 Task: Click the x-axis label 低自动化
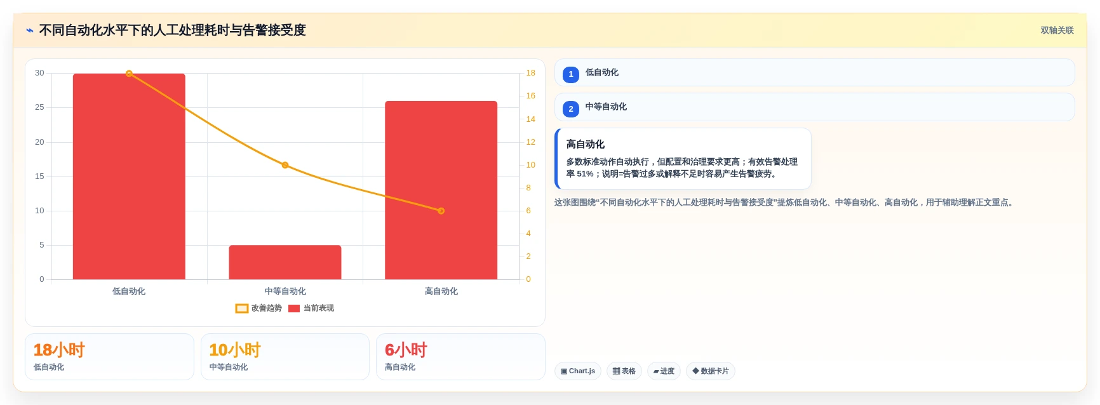click(129, 291)
